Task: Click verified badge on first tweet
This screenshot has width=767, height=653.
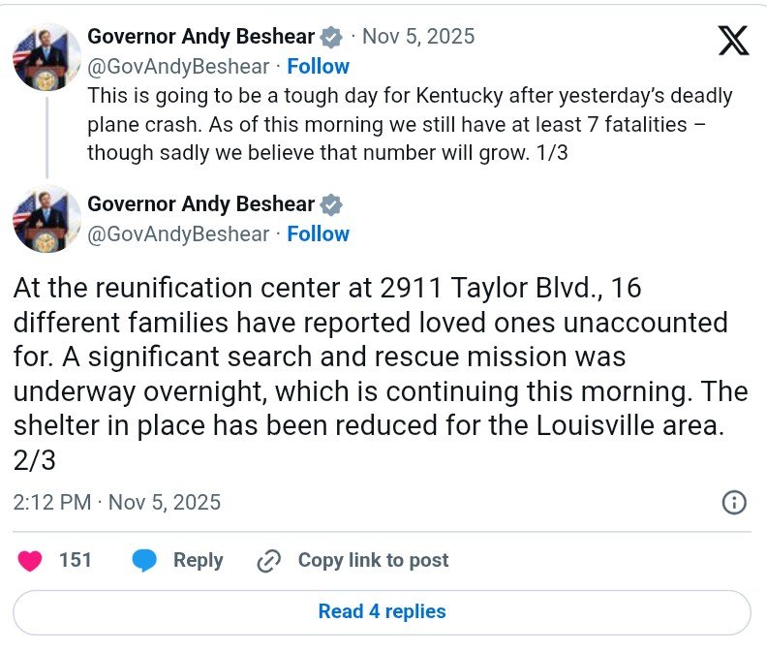Action: tap(331, 38)
